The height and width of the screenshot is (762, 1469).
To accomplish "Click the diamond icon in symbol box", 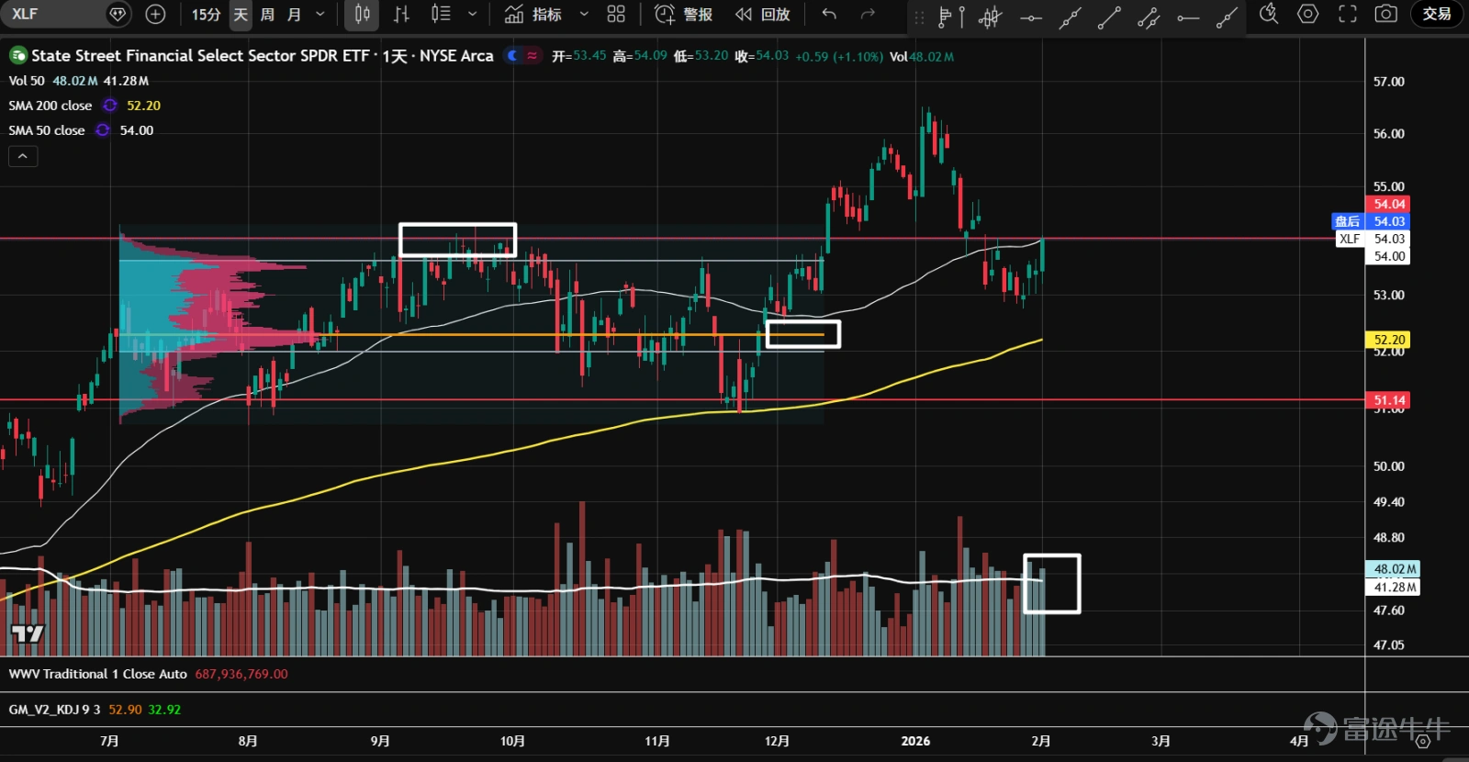I will coord(118,14).
